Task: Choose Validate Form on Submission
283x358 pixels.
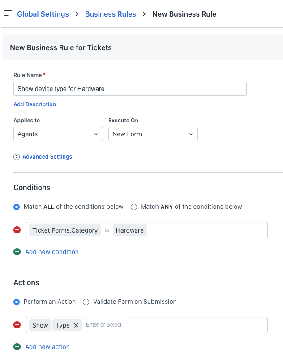Action: pos(86,302)
